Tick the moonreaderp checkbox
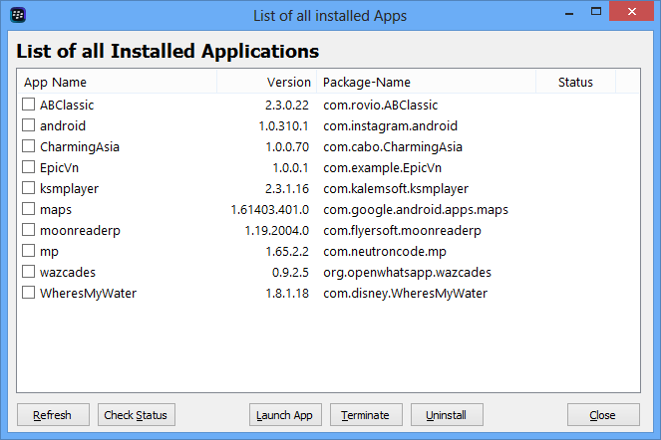Screen dimensions: 661x440 [28, 230]
